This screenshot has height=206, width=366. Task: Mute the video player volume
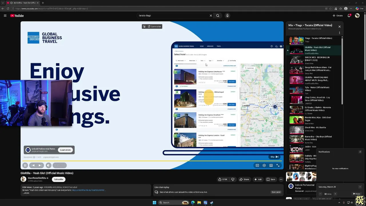pos(49,165)
